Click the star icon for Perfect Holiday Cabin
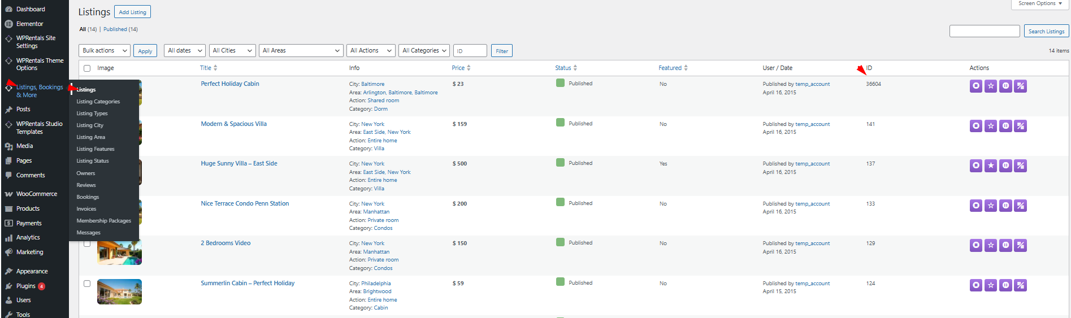Viewport: 1071px width, 318px height. [x=991, y=86]
